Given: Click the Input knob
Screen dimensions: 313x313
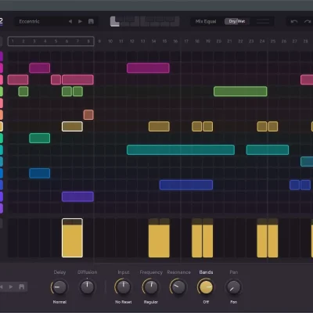Looking at the screenshot, I should click(x=123, y=287).
